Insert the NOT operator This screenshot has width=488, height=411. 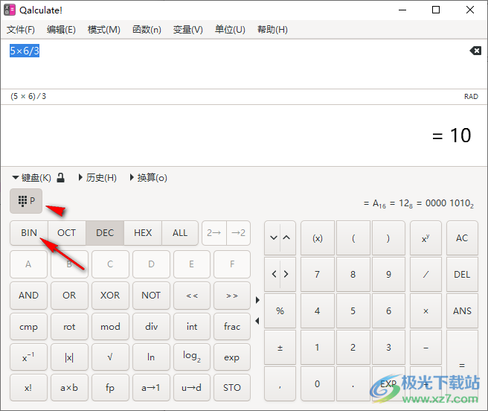[151, 296]
